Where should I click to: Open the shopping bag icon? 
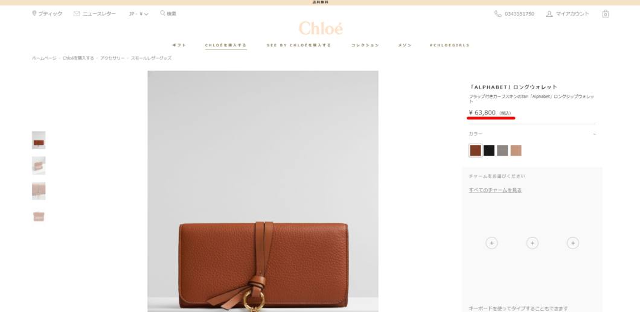pos(606,14)
